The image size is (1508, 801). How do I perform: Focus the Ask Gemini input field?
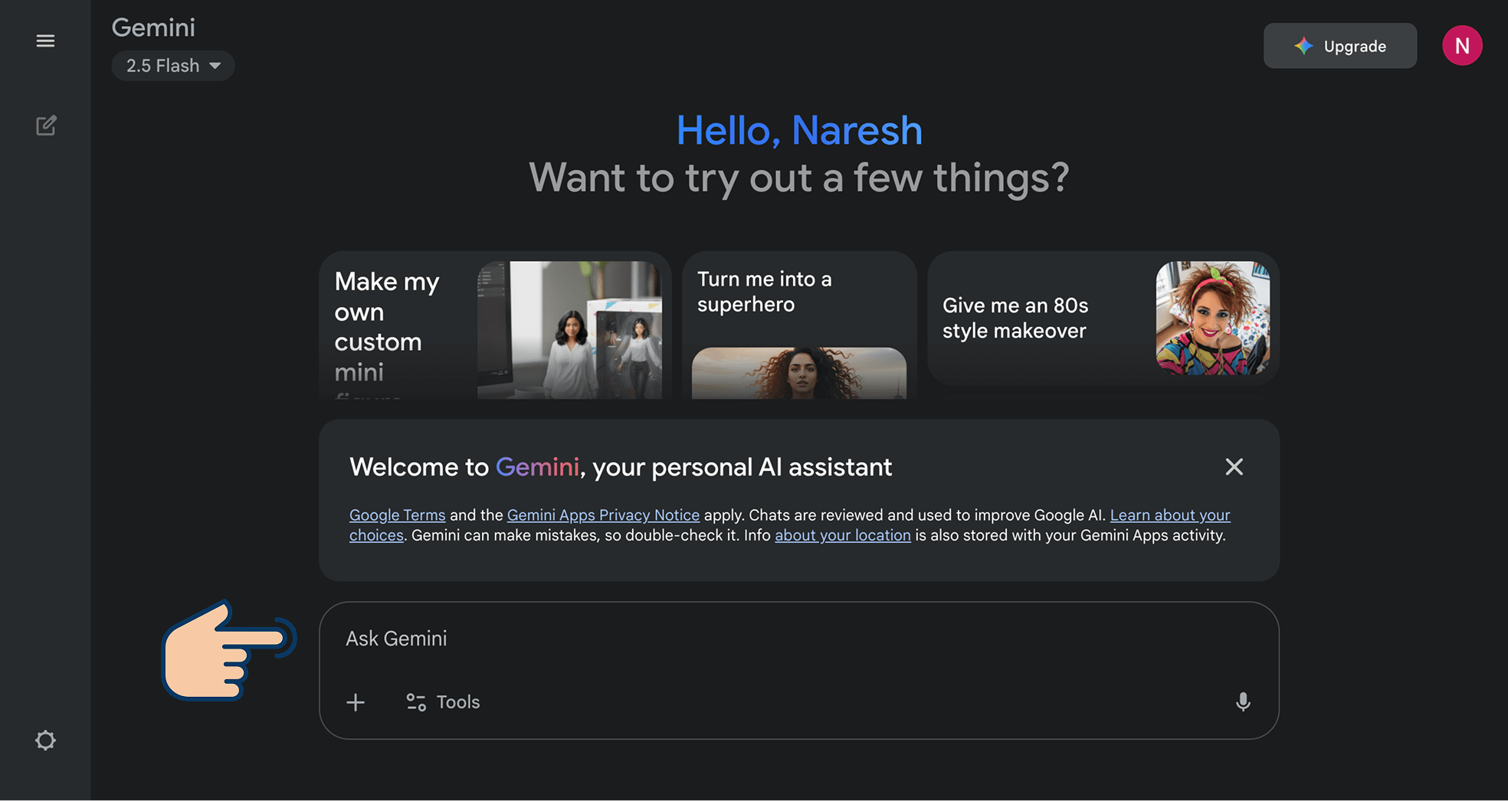pos(798,639)
